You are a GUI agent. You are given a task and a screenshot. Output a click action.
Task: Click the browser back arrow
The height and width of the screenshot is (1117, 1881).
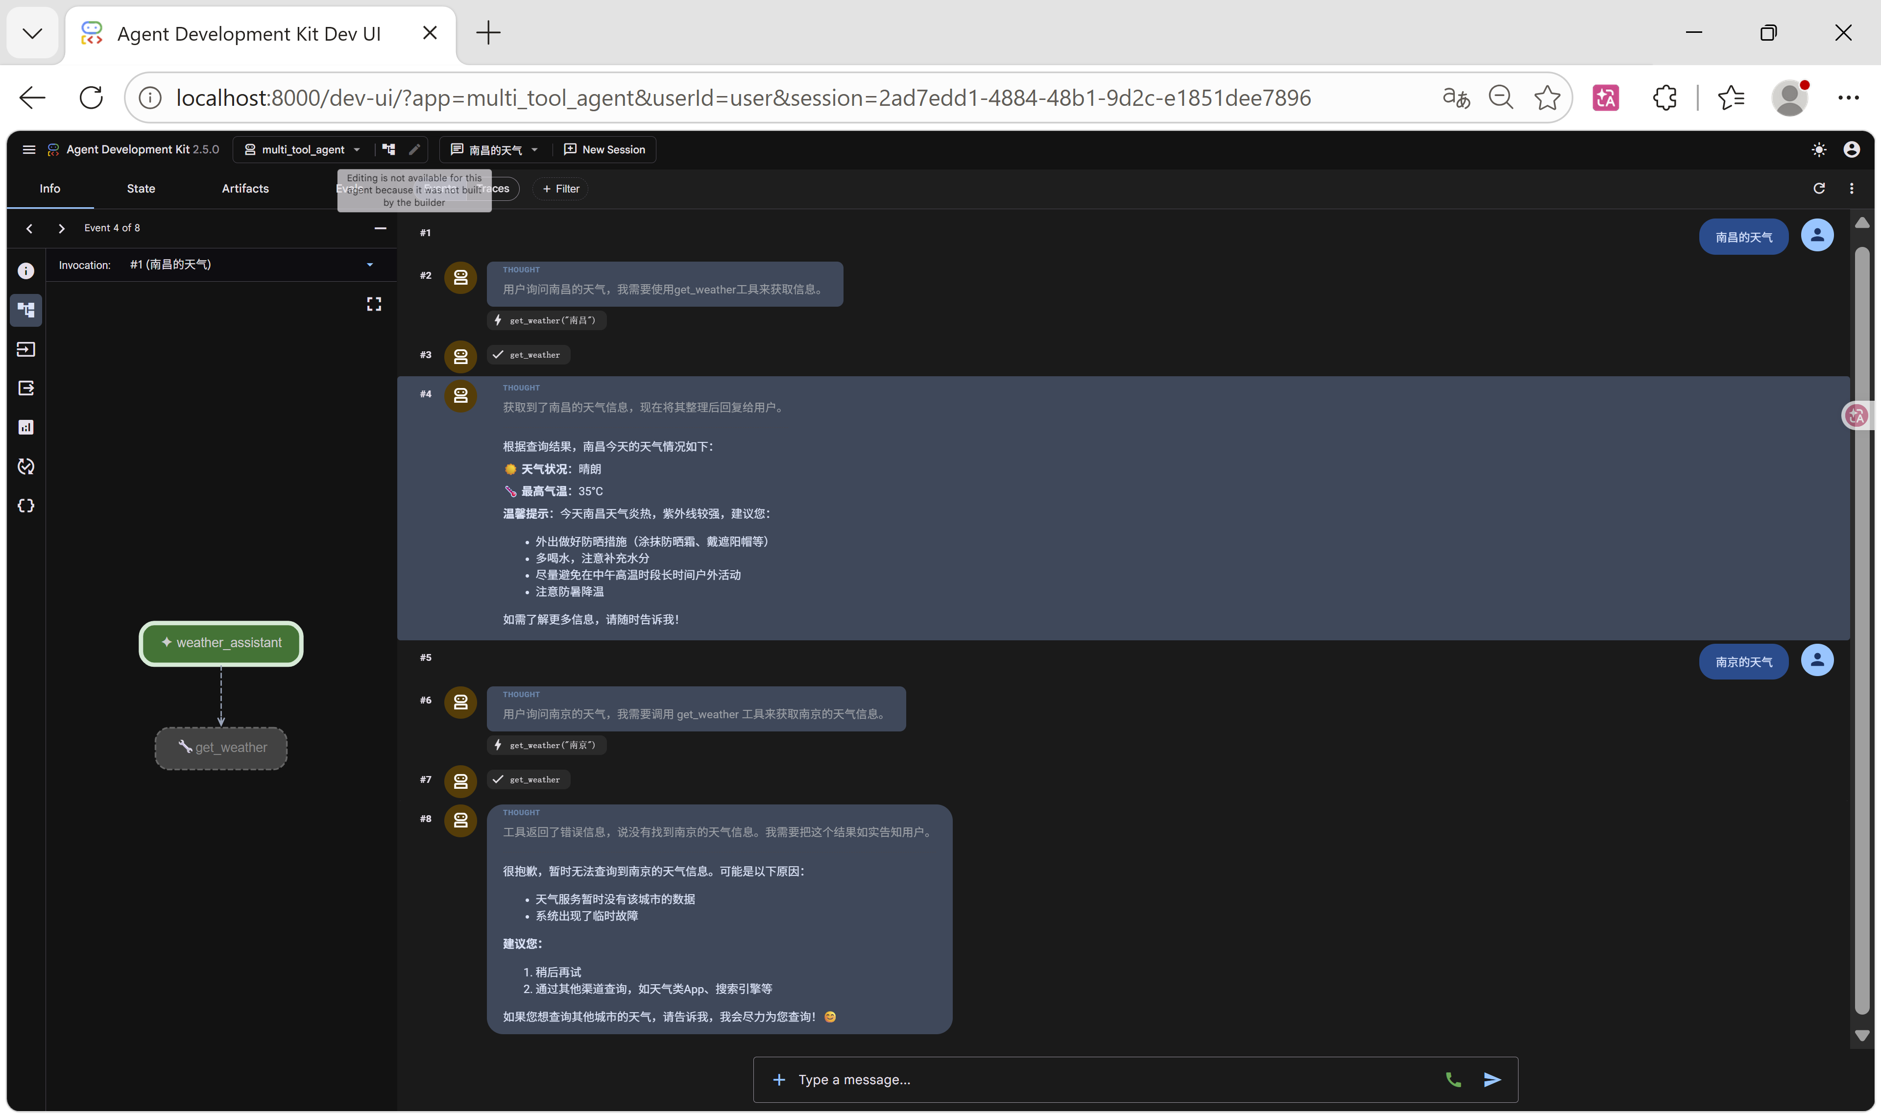(32, 98)
